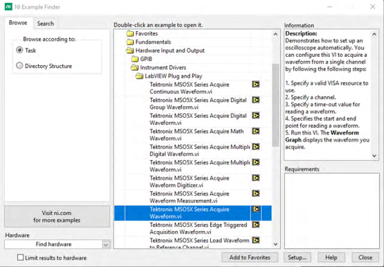
Task: Click the example list scrollbar thumb
Action: click(x=275, y=105)
